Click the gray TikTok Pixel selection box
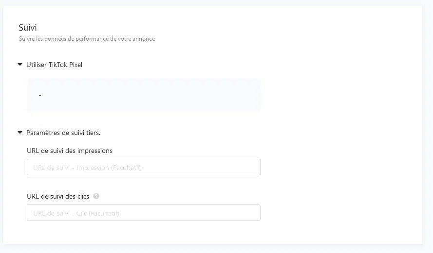The width and height of the screenshot is (433, 253). (x=143, y=95)
